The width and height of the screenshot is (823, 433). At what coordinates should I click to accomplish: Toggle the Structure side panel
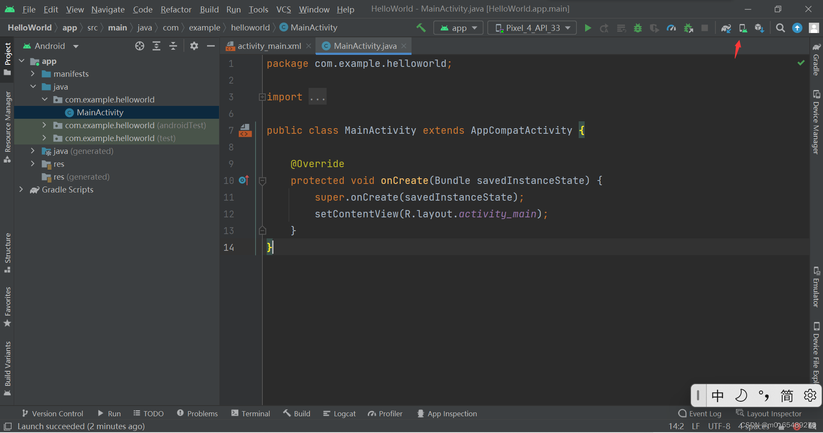7,253
